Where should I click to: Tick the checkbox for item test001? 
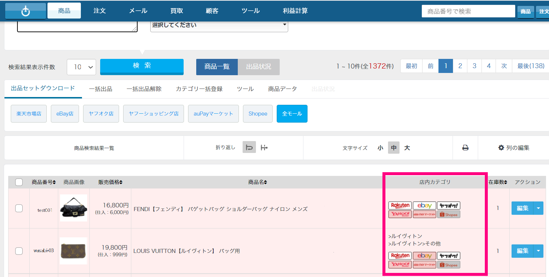click(x=19, y=208)
